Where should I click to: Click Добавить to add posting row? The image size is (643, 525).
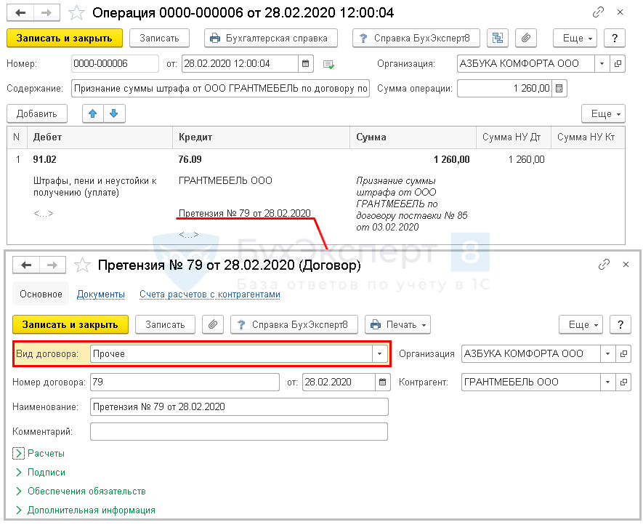tap(37, 113)
